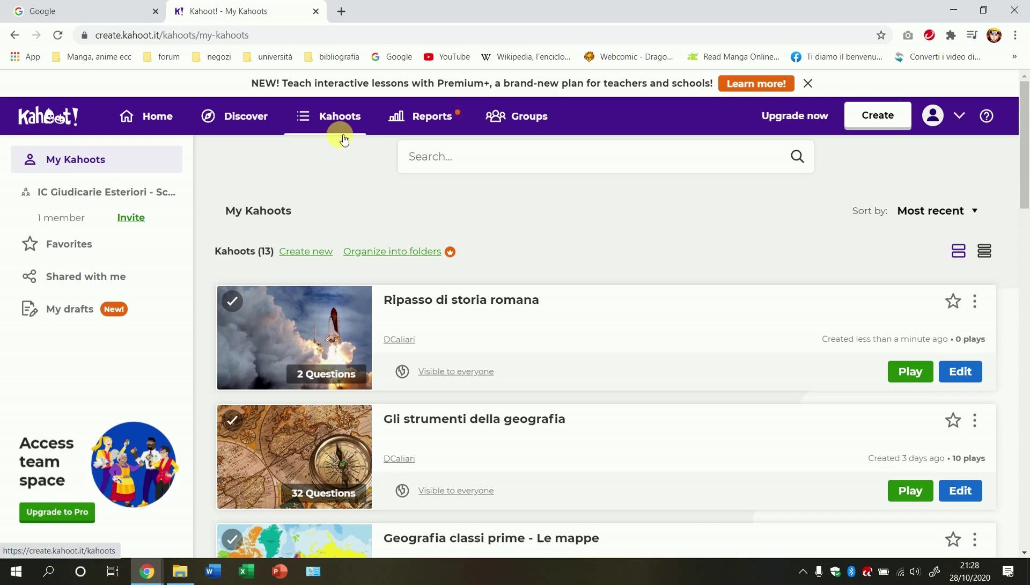The image size is (1030, 585).
Task: Edit the Gli strumenti della geografia kahoot
Action: click(x=960, y=491)
